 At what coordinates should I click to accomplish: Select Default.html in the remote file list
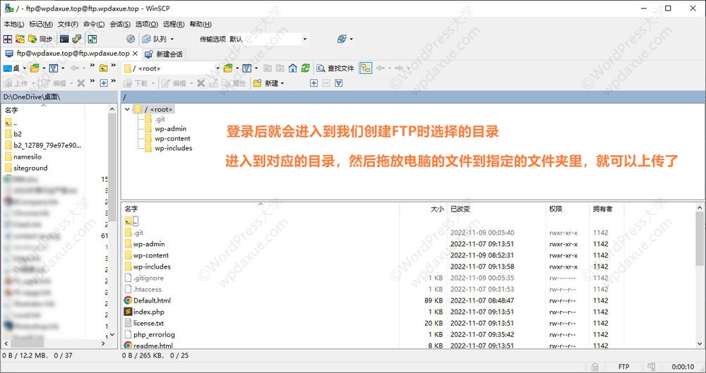[152, 300]
